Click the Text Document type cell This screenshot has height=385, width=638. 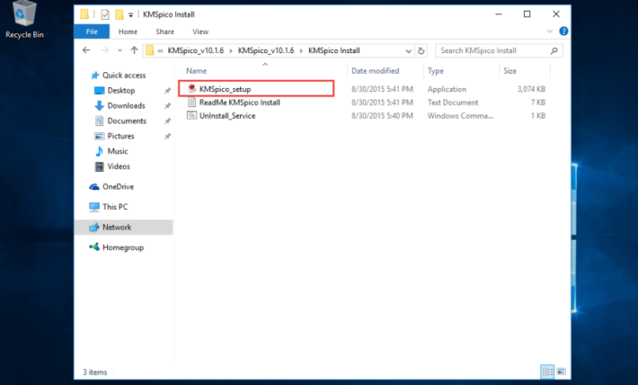(453, 102)
